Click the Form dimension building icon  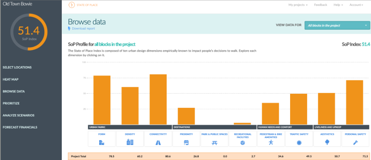pyautogui.click(x=102, y=142)
